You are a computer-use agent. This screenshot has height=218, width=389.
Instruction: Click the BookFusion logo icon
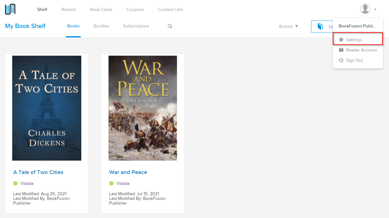point(10,9)
